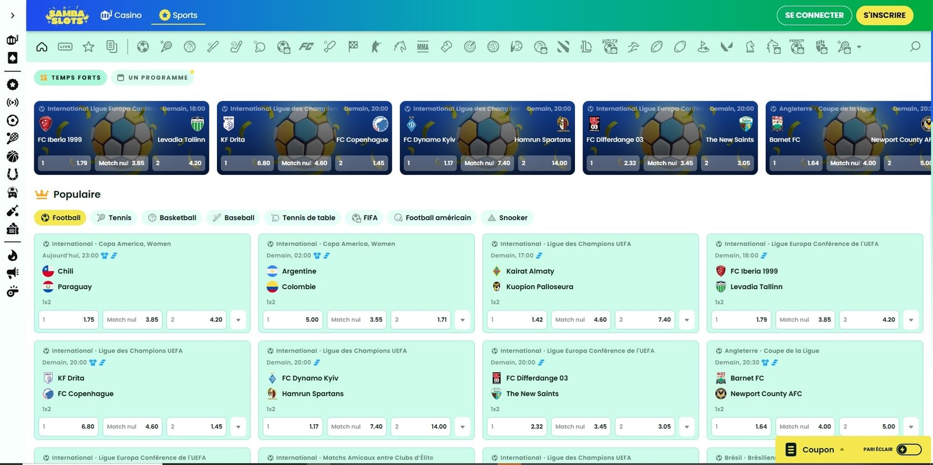
Task: Click the S'inscrire button
Action: pos(885,15)
